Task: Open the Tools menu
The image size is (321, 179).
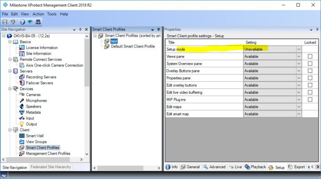Action: (52, 14)
